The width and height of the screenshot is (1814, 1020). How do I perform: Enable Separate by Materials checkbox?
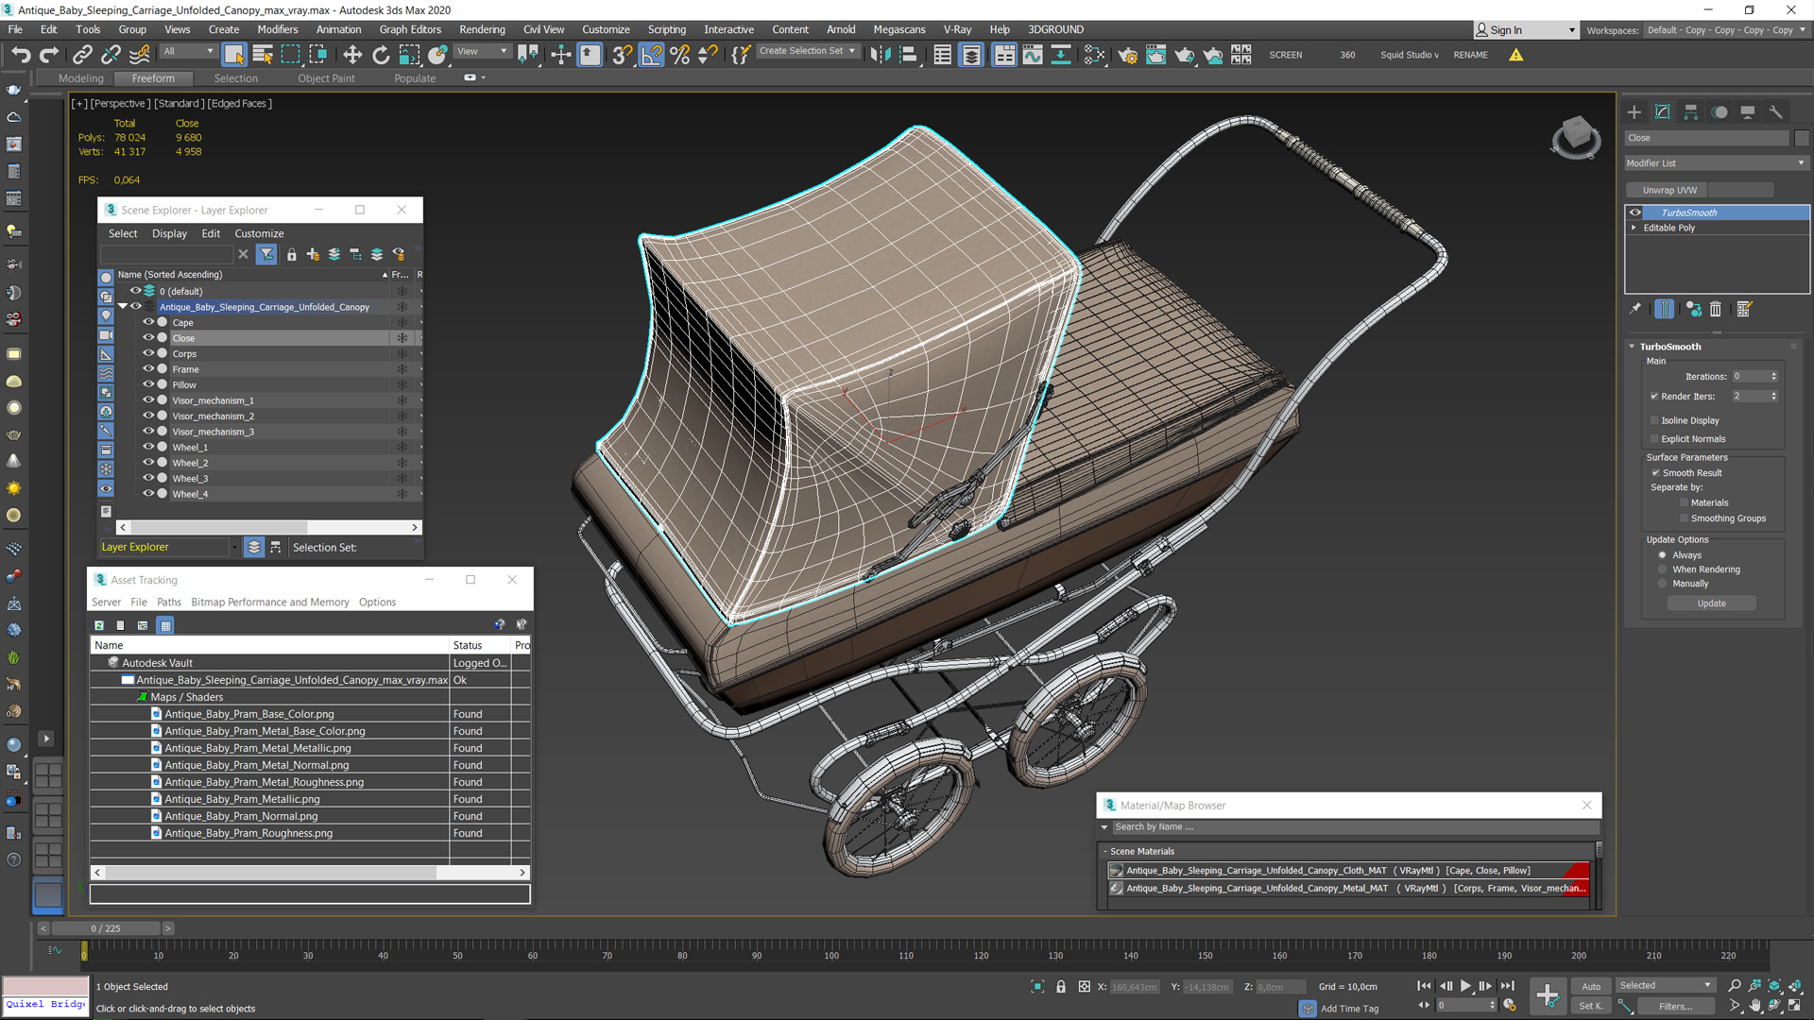pos(1684,503)
